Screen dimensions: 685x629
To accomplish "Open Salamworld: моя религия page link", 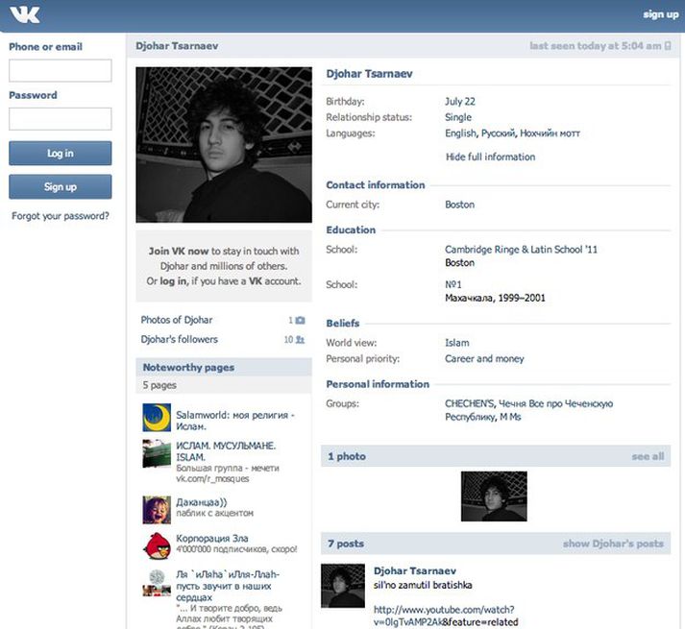I will coord(235,421).
